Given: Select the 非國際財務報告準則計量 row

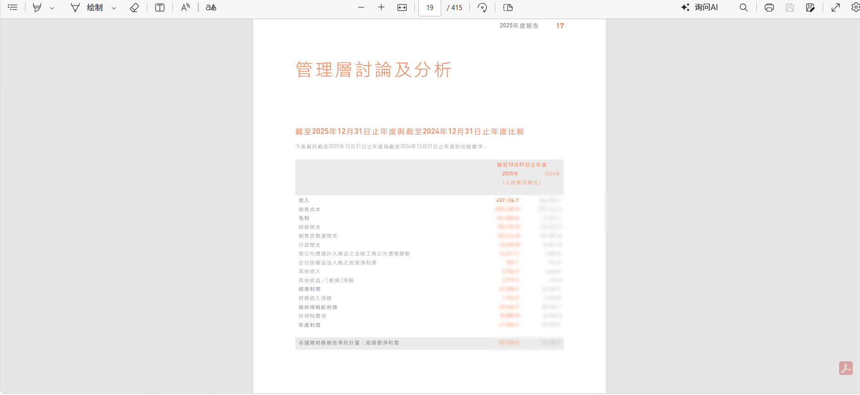Looking at the screenshot, I should click(429, 343).
